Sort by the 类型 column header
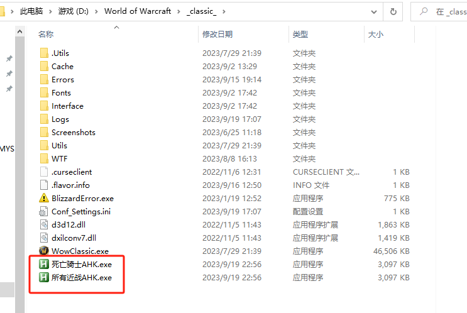 [x=300, y=34]
